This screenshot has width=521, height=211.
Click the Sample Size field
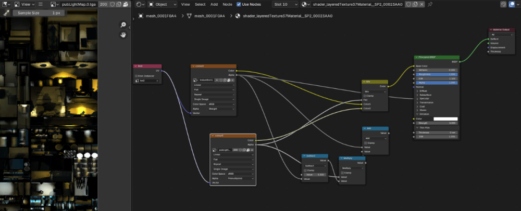[x=39, y=13]
